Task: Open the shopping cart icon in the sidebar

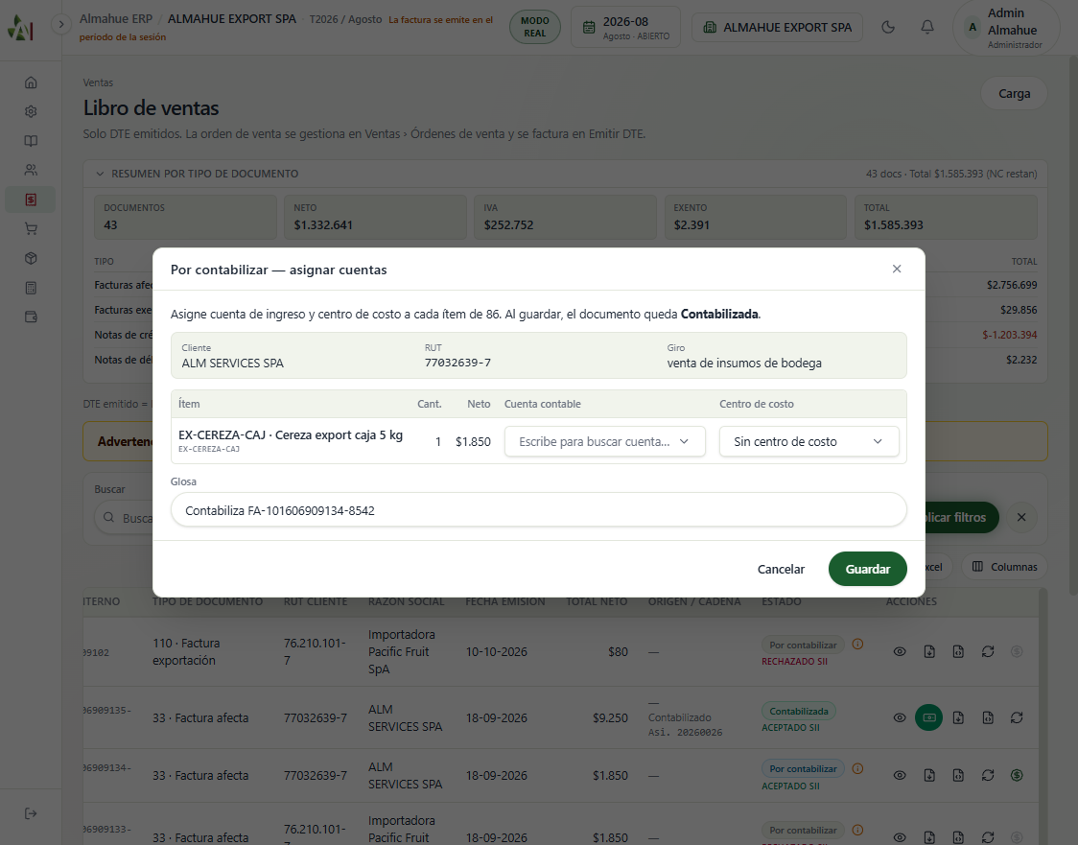Action: pos(31,229)
